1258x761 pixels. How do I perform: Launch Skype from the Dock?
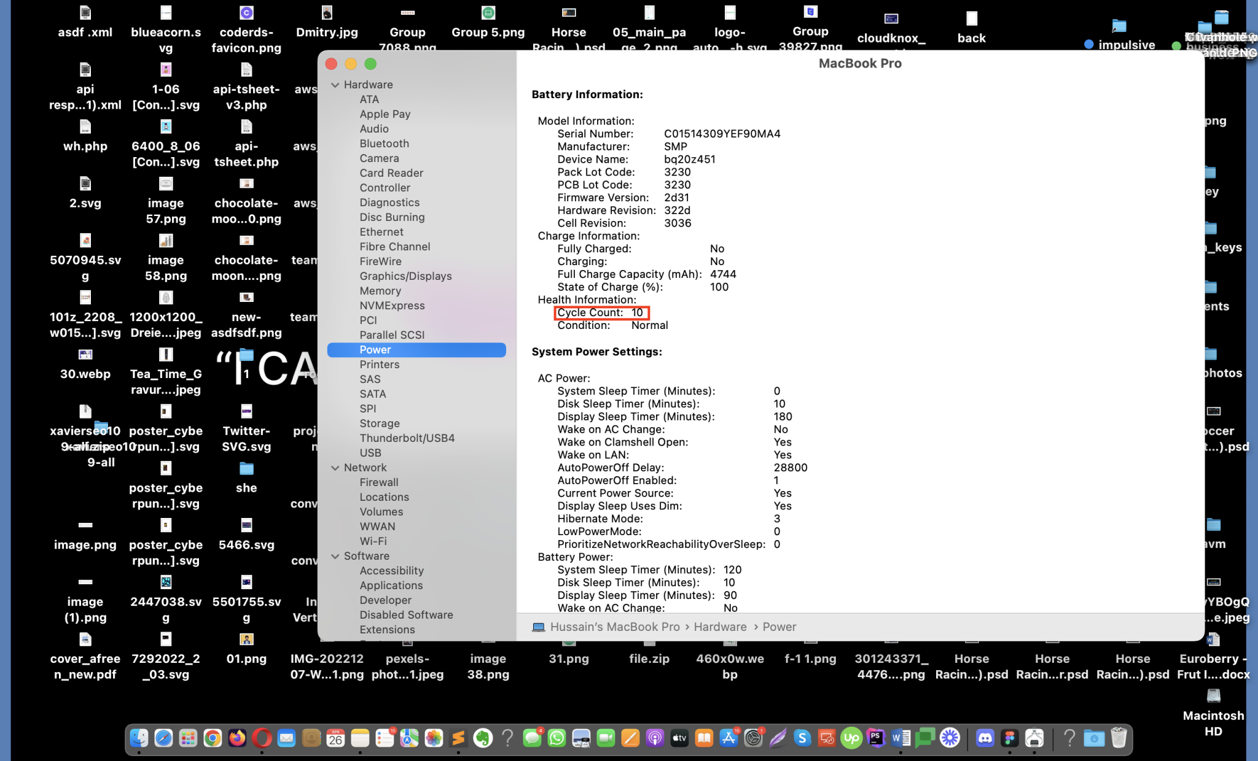[x=802, y=738]
